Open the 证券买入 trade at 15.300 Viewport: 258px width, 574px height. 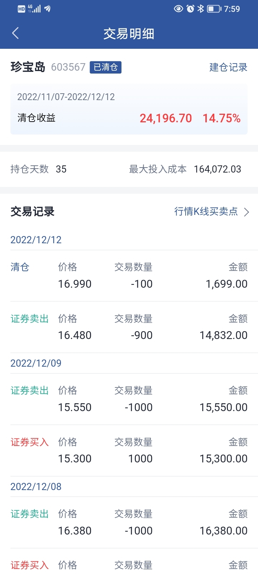click(x=129, y=450)
